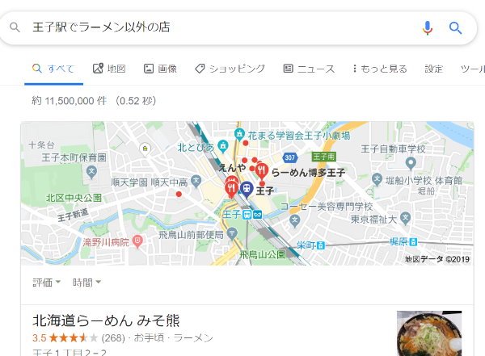The width and height of the screenshot is (485, 356).
Task: Switch to the 画像 images tab
Action: 160,69
